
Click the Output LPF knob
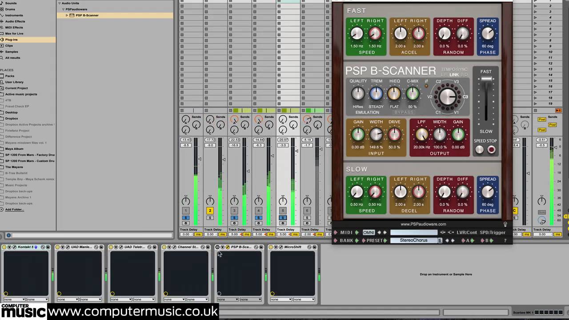coord(421,134)
